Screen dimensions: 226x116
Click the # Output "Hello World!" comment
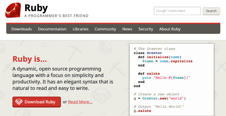tap(159, 107)
